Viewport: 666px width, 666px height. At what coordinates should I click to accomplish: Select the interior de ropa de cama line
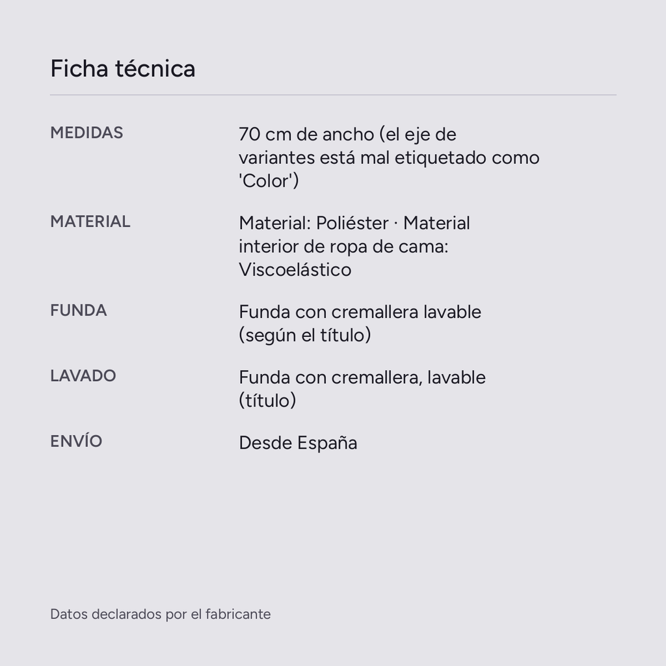(343, 246)
